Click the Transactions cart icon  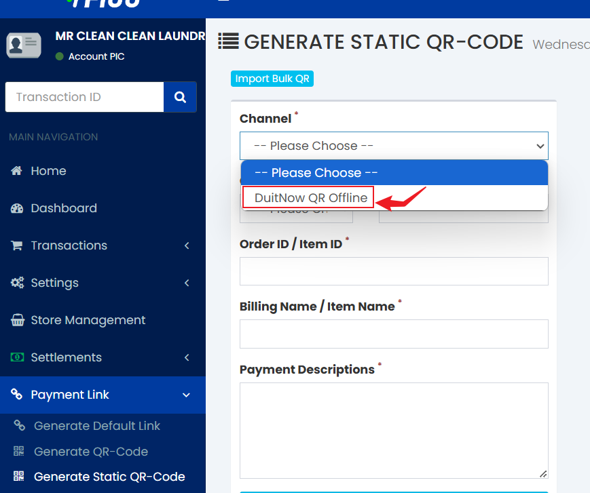point(16,245)
